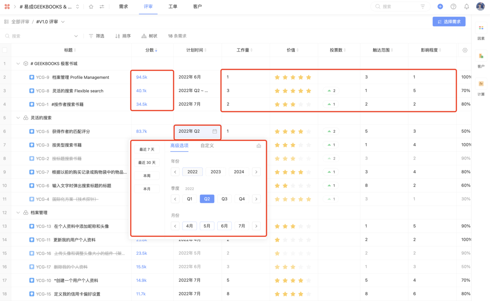Open the help question mark icon
The height and width of the screenshot is (301, 490).
pyautogui.click(x=453, y=7)
